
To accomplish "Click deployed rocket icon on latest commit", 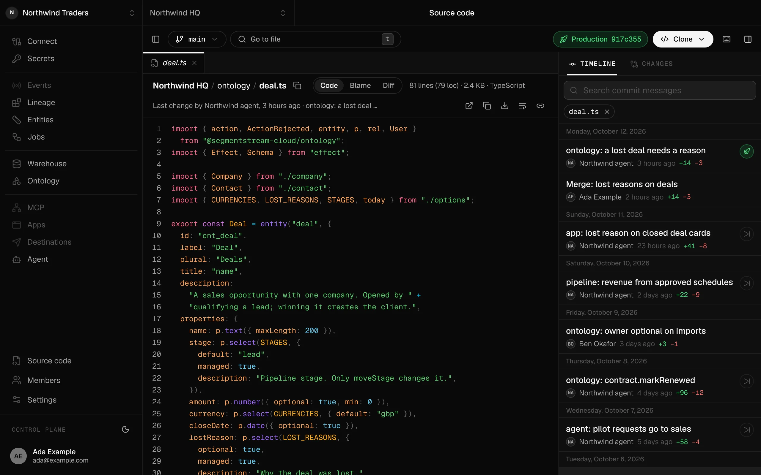I will 746,151.
